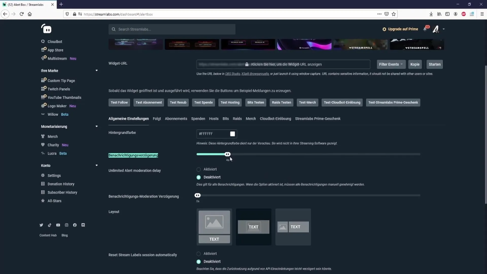The image size is (487, 274).
Task: Open the Discord social icon
Action: click(83, 225)
